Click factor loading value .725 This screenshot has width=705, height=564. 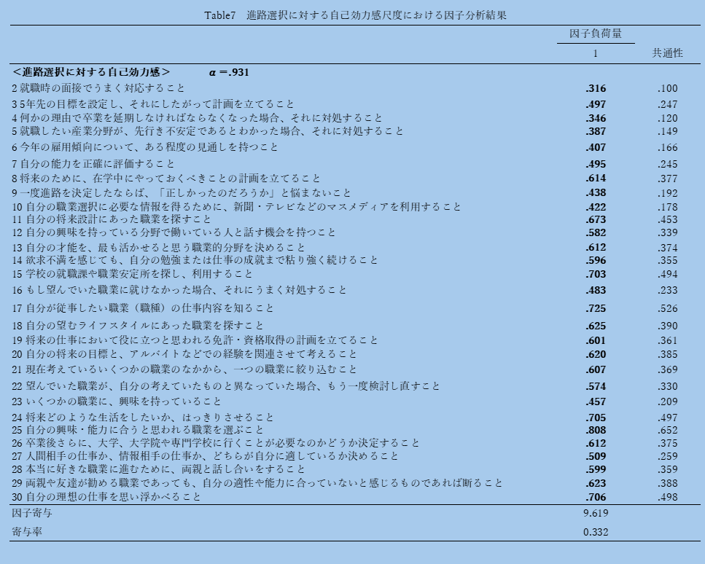595,308
